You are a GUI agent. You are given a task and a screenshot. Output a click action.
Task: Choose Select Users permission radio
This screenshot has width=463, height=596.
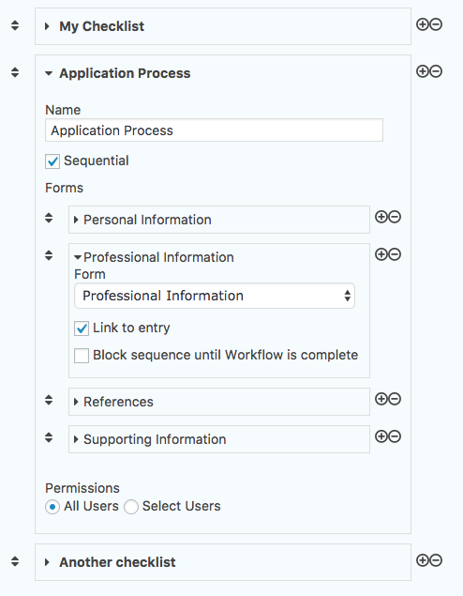[131, 507]
